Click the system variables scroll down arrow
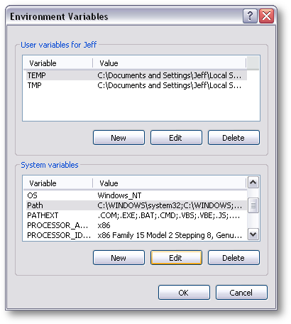 coord(253,234)
